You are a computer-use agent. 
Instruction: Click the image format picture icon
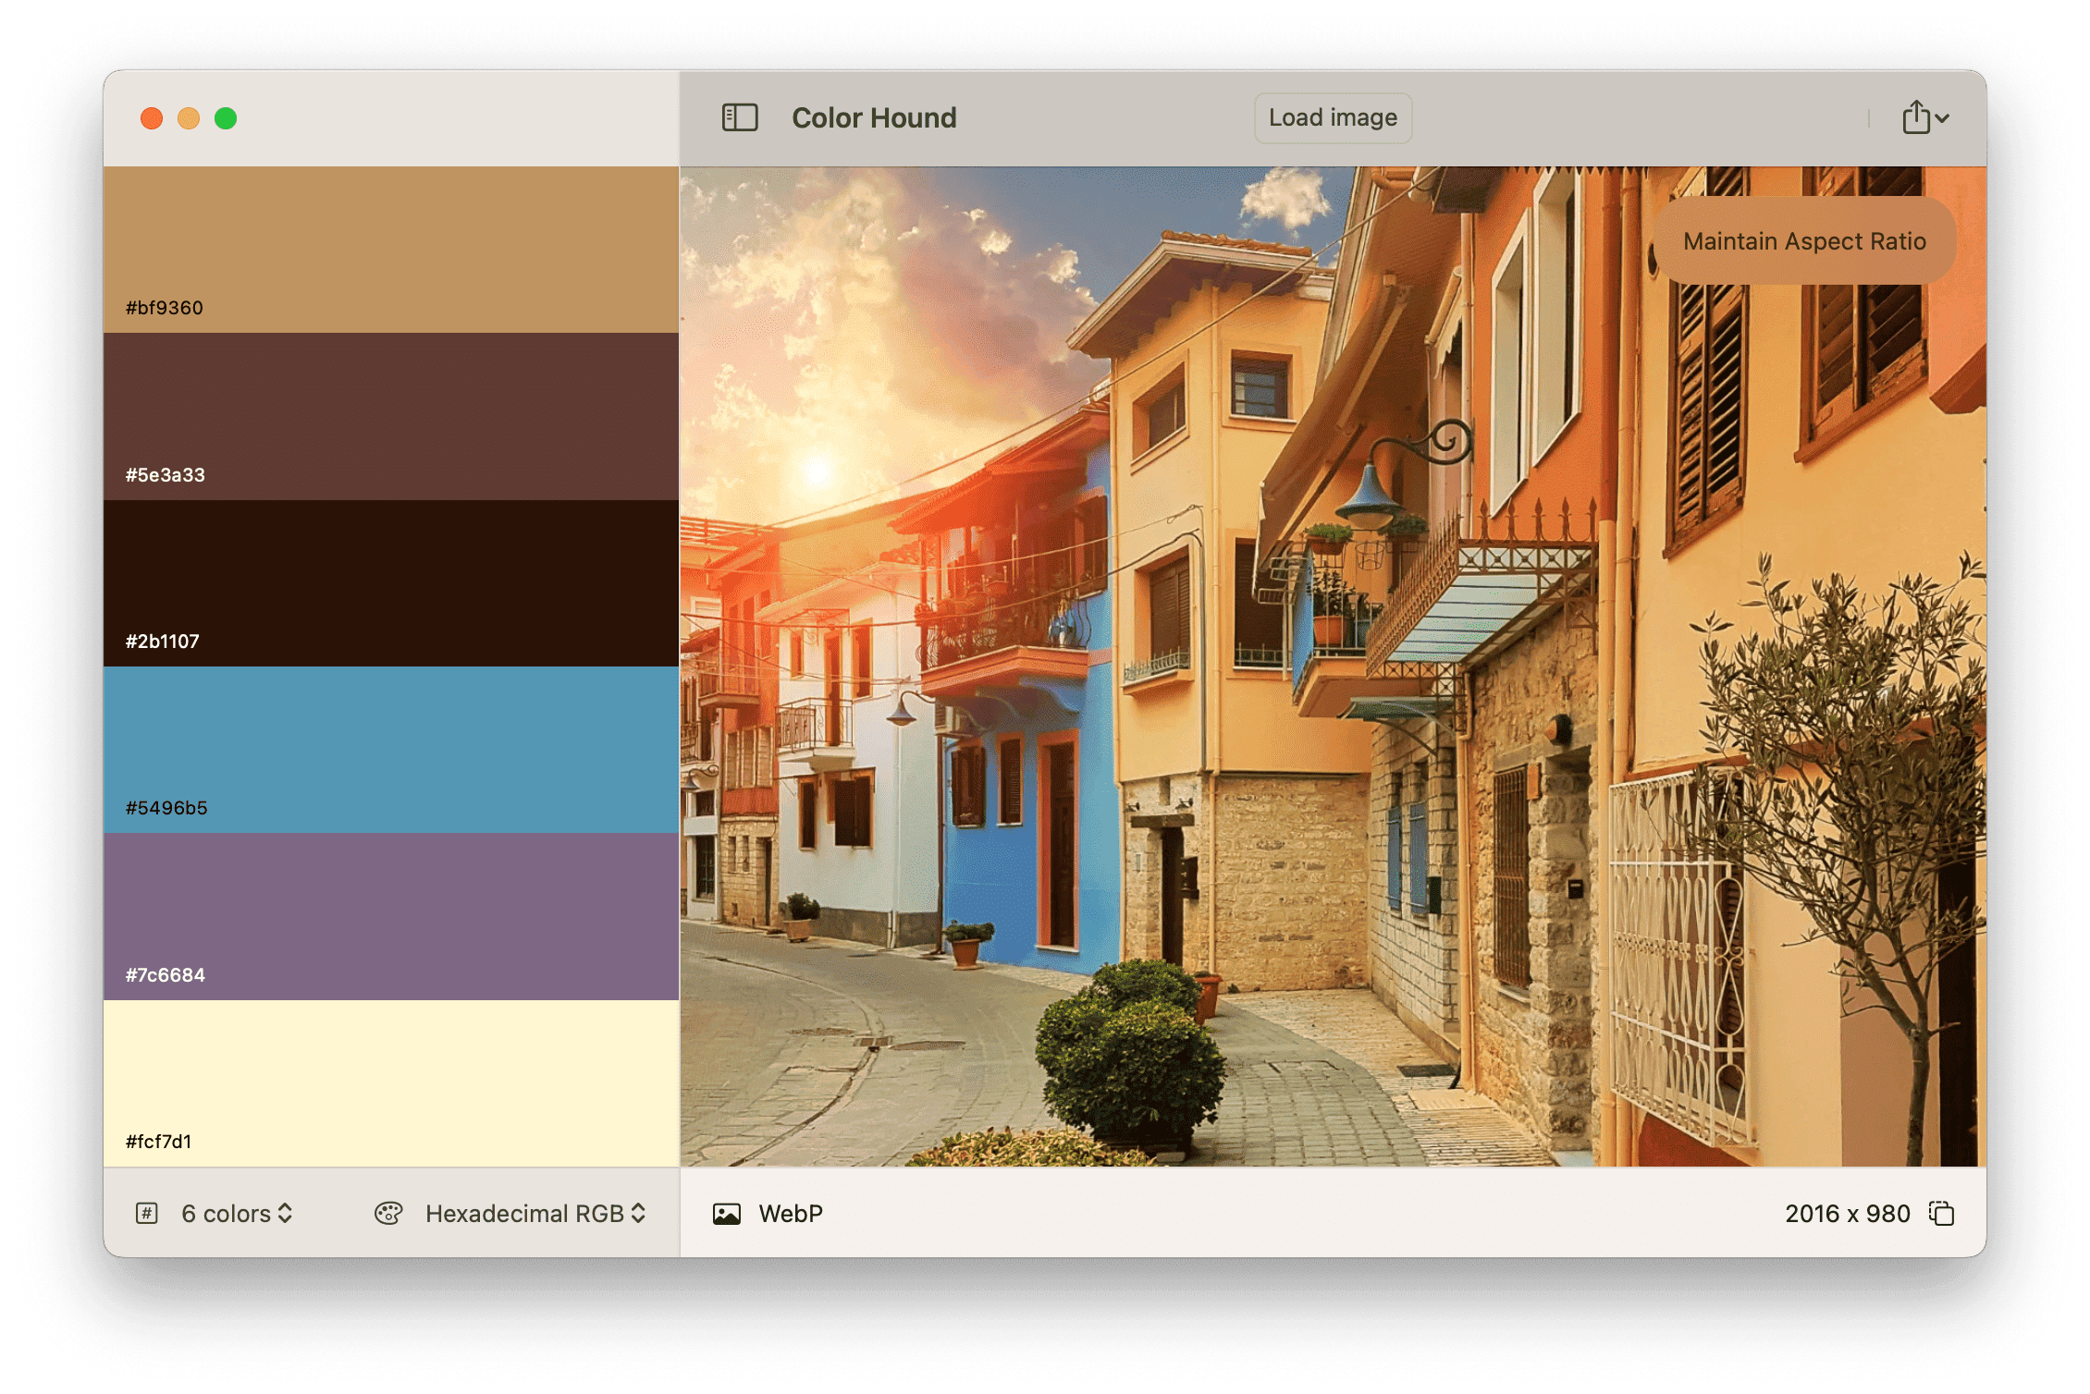pyautogui.click(x=727, y=1214)
